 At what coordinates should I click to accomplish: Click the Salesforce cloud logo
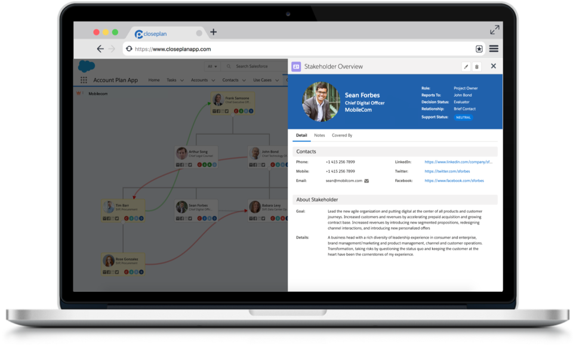point(87,66)
